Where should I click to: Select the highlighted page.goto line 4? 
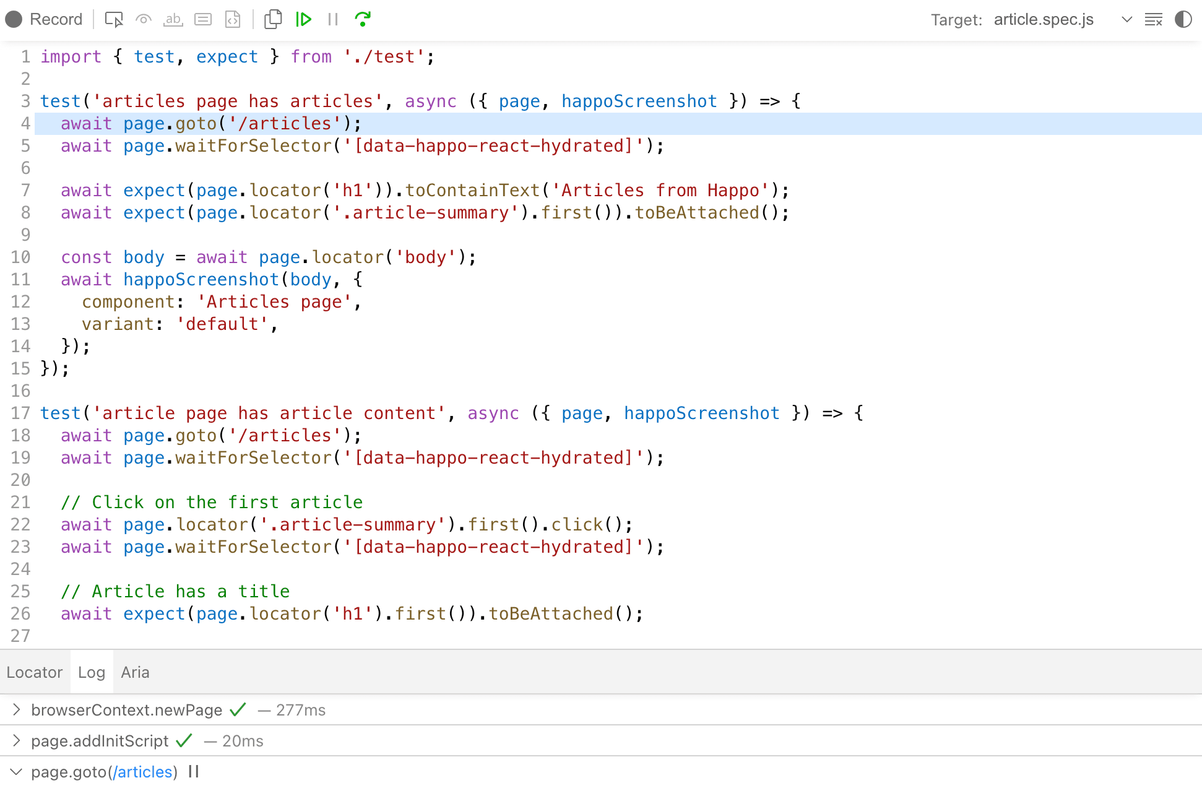(x=210, y=123)
